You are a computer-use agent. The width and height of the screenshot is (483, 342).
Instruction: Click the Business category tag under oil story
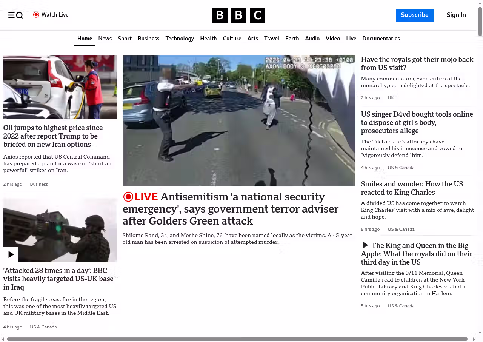[39, 184]
